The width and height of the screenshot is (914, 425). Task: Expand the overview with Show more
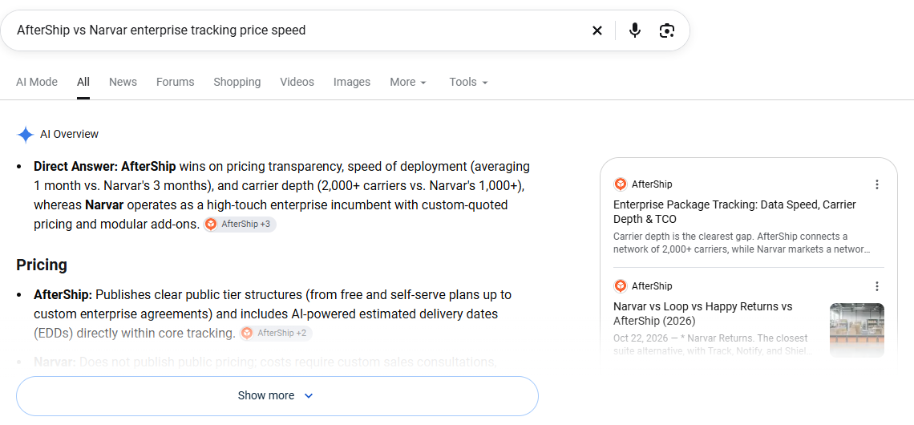click(277, 396)
